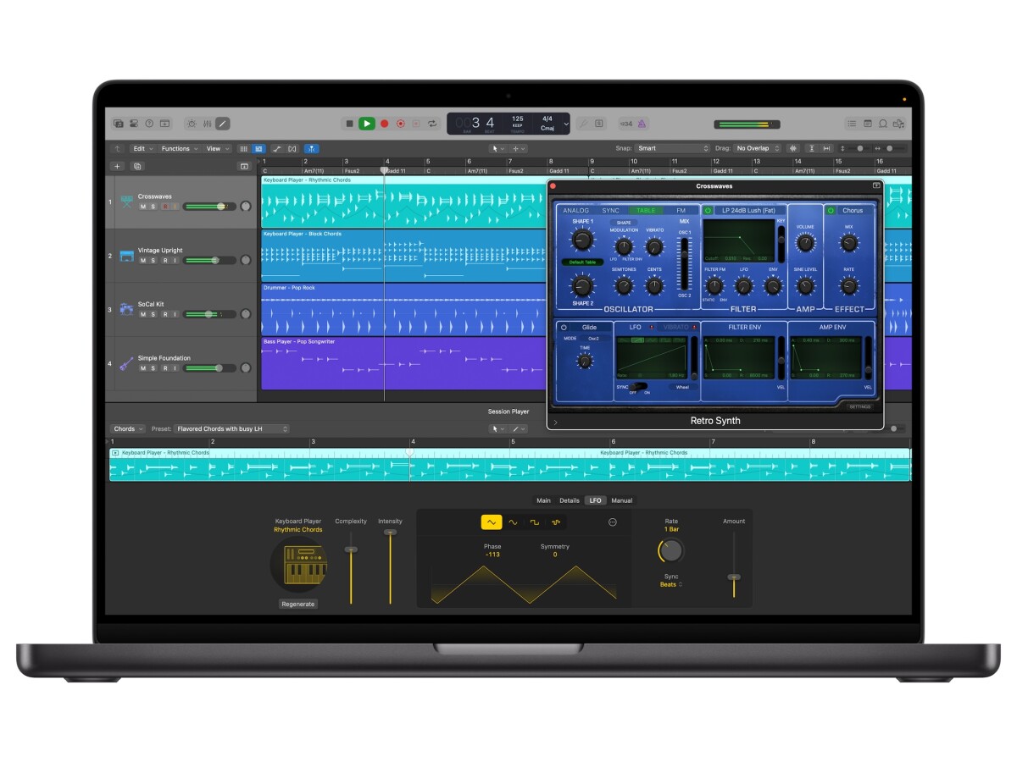Click the Regenerate button
The height and width of the screenshot is (762, 1017).
point(298,604)
